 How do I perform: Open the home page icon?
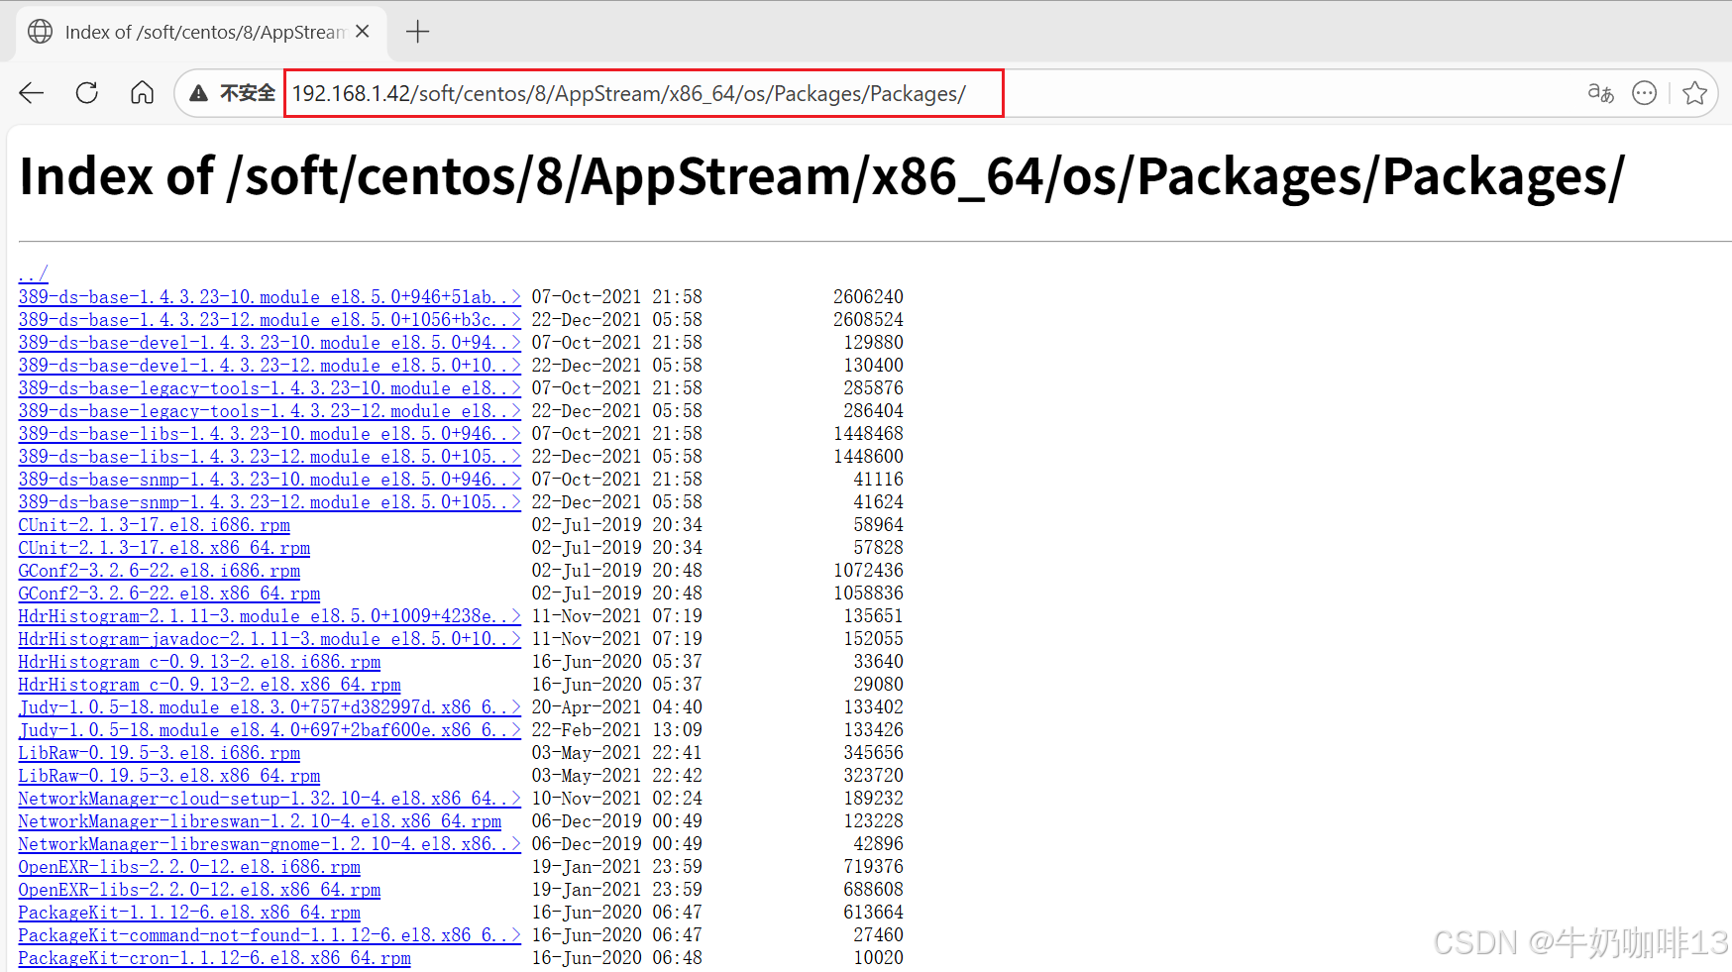143,93
